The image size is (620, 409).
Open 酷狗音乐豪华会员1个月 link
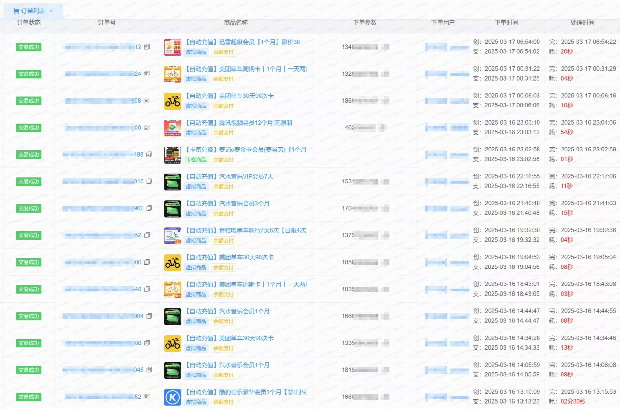(x=246, y=392)
